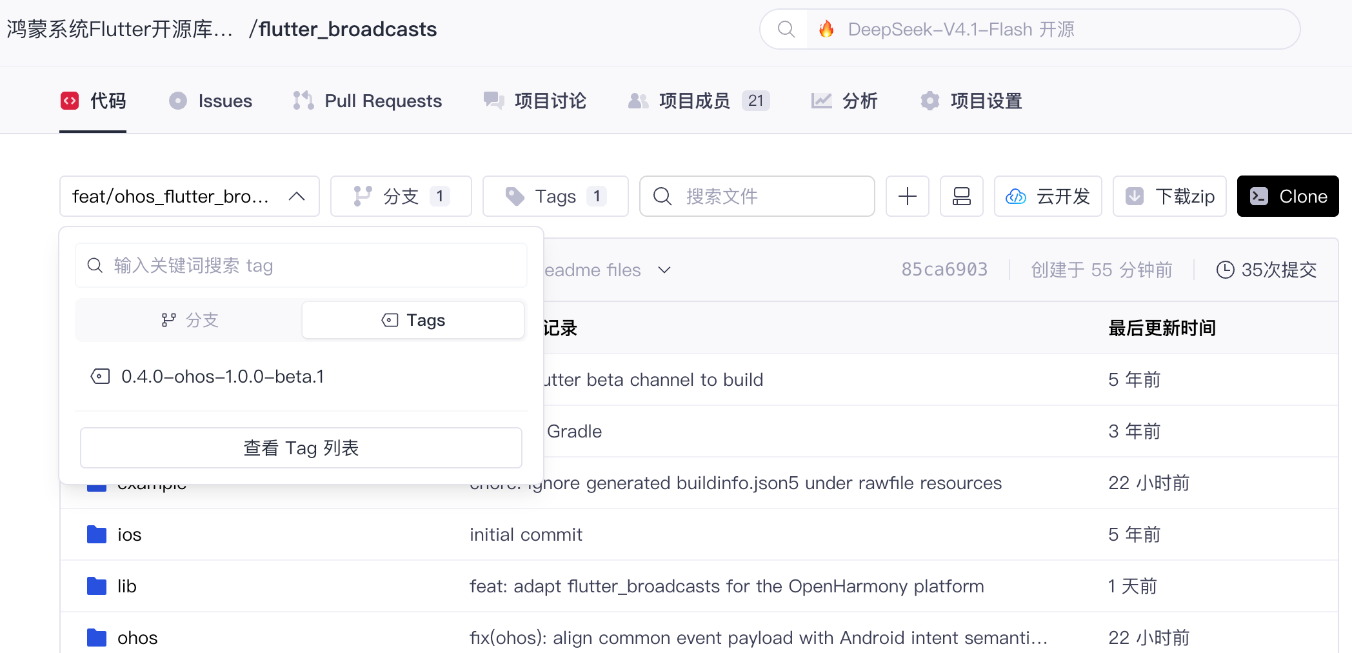Select the Tags tab in dropdown

coord(413,320)
